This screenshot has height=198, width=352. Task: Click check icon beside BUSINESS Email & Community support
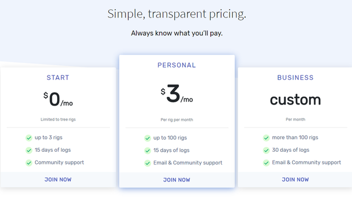click(266, 163)
